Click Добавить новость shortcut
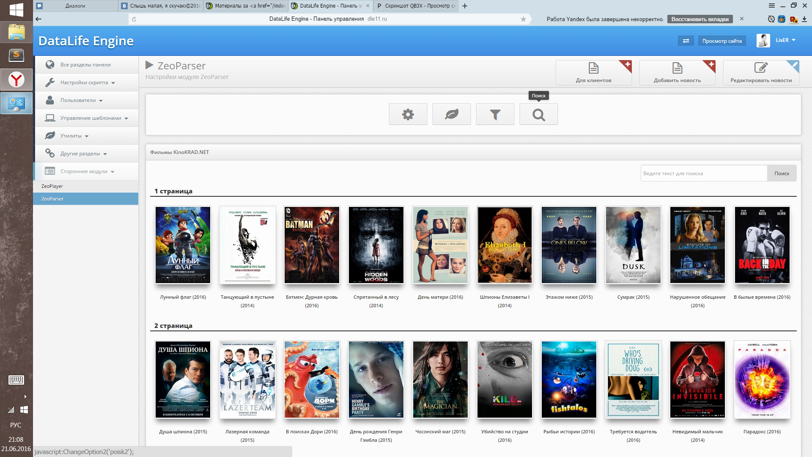Viewport: 812px width, 457px height. coord(677,73)
